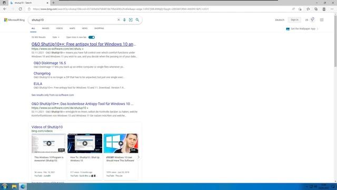Play the 'How To: ShutUp10' video

(85, 143)
